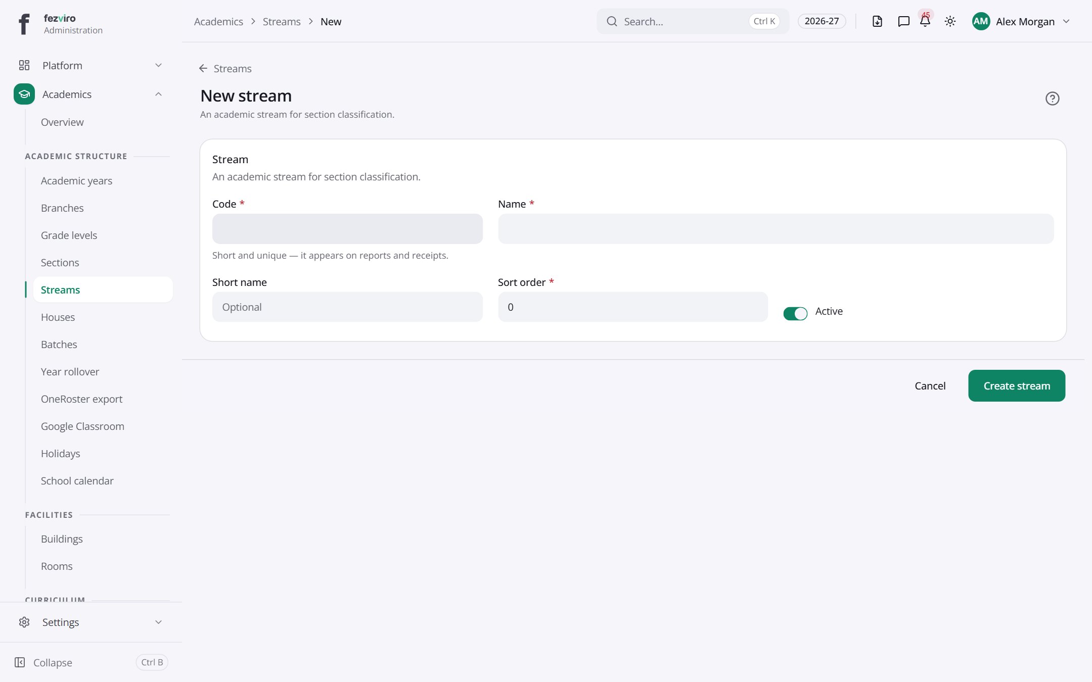This screenshot has height=682, width=1092.
Task: Click the Collapse sidebar icon
Action: click(x=20, y=662)
